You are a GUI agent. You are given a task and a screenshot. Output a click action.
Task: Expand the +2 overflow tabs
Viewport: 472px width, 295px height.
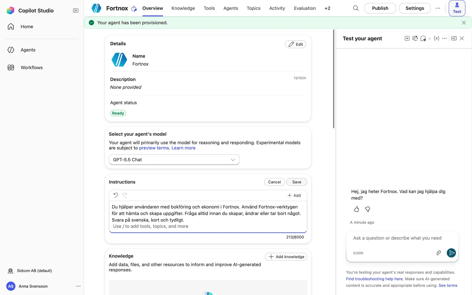327,8
